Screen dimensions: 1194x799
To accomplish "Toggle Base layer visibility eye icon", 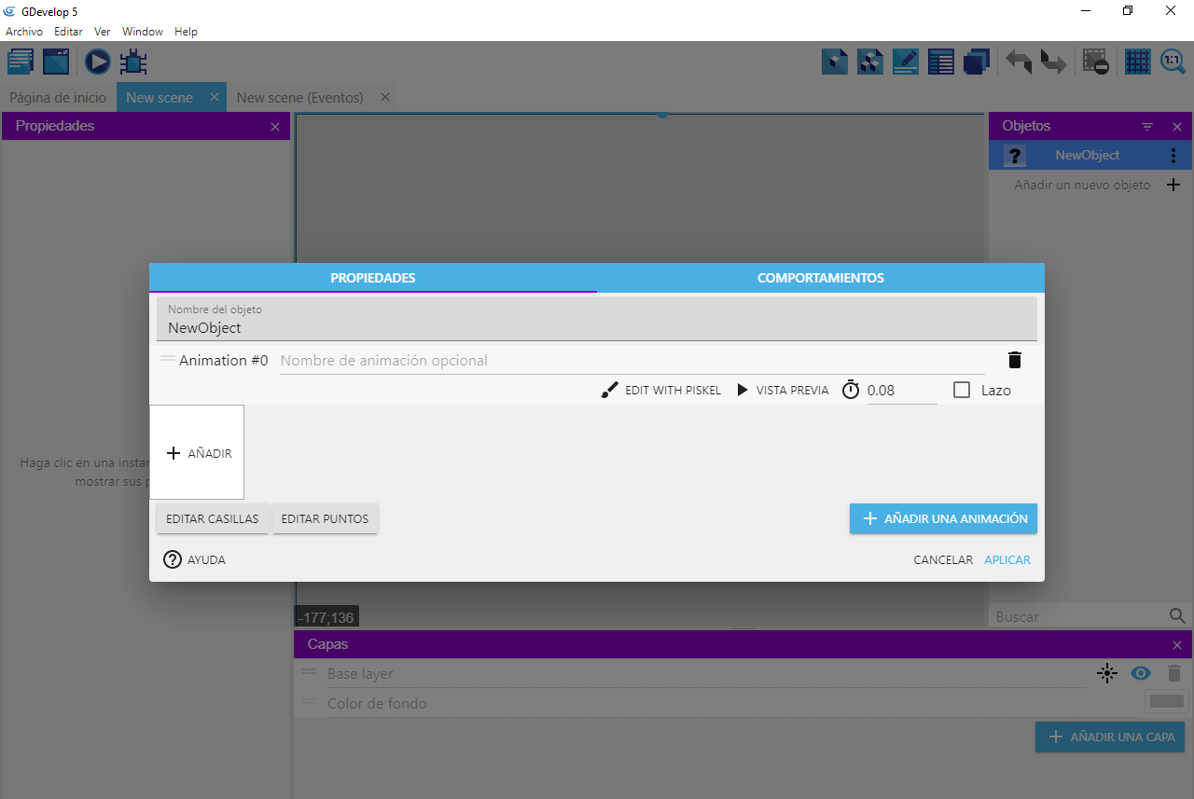I will click(x=1140, y=673).
